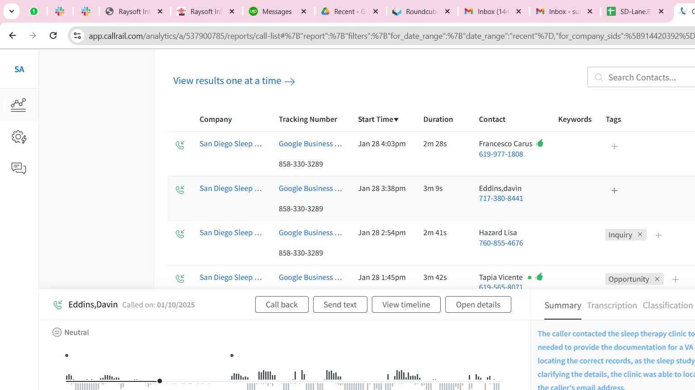Screen dimensions: 695x390
Task: Click the Duration column header
Action: (438, 119)
